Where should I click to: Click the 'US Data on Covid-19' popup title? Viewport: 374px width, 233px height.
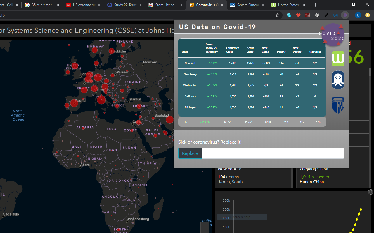coord(217,27)
